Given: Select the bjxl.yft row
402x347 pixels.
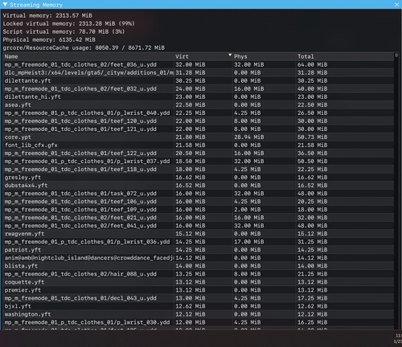Looking at the screenshot, I should click(199, 306).
